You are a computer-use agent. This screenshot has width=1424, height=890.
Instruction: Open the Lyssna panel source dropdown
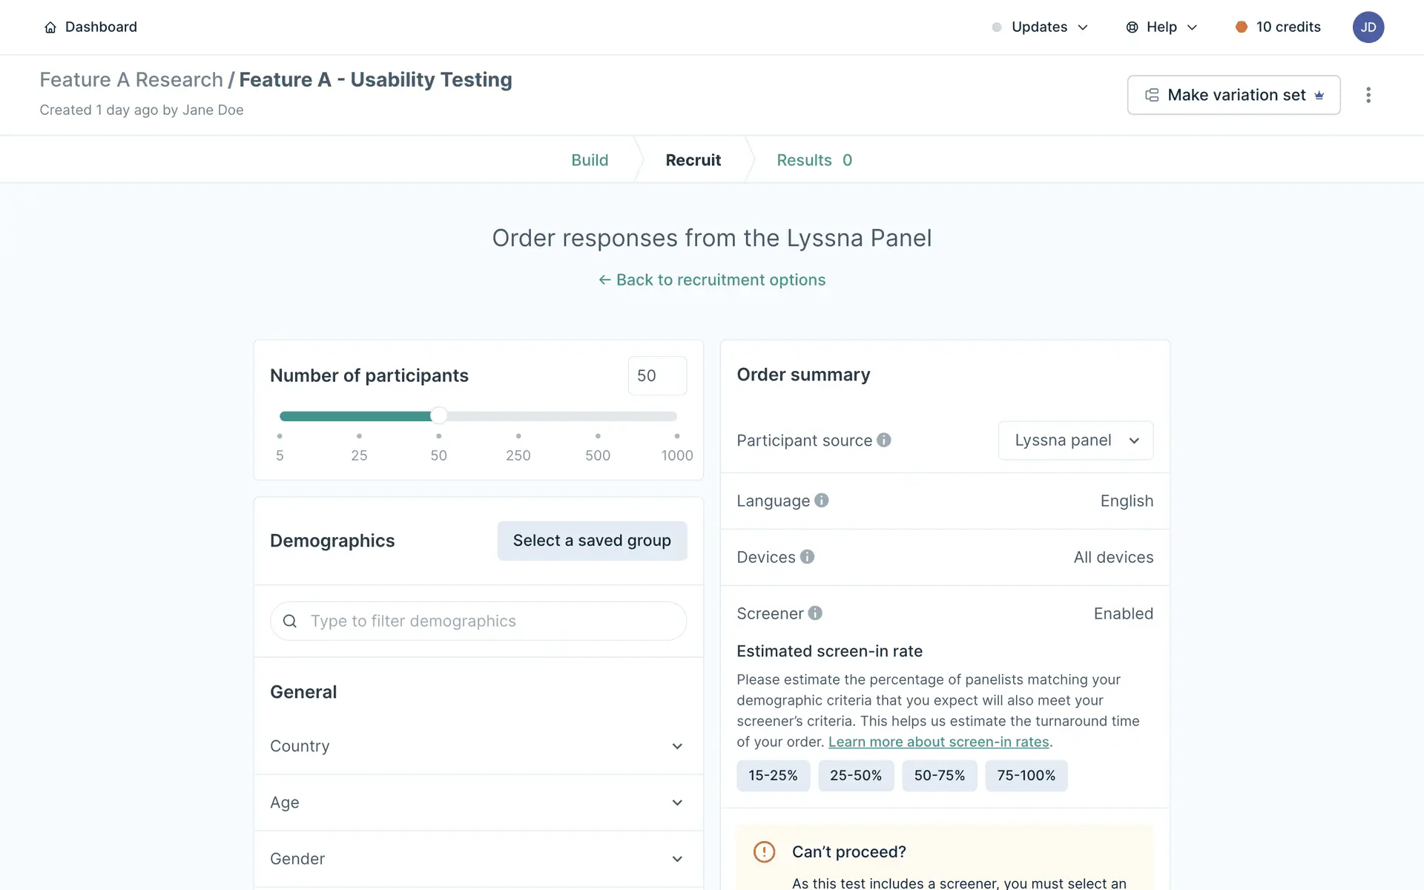point(1075,441)
